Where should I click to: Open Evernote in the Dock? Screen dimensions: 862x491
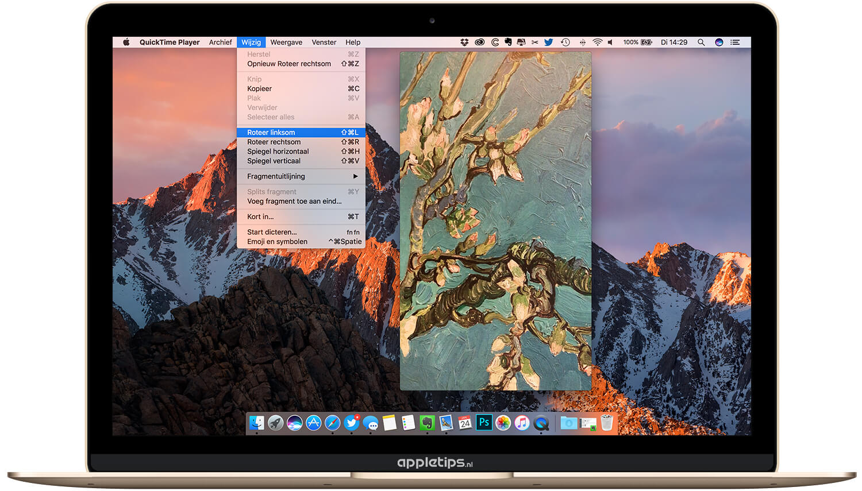[x=427, y=423]
